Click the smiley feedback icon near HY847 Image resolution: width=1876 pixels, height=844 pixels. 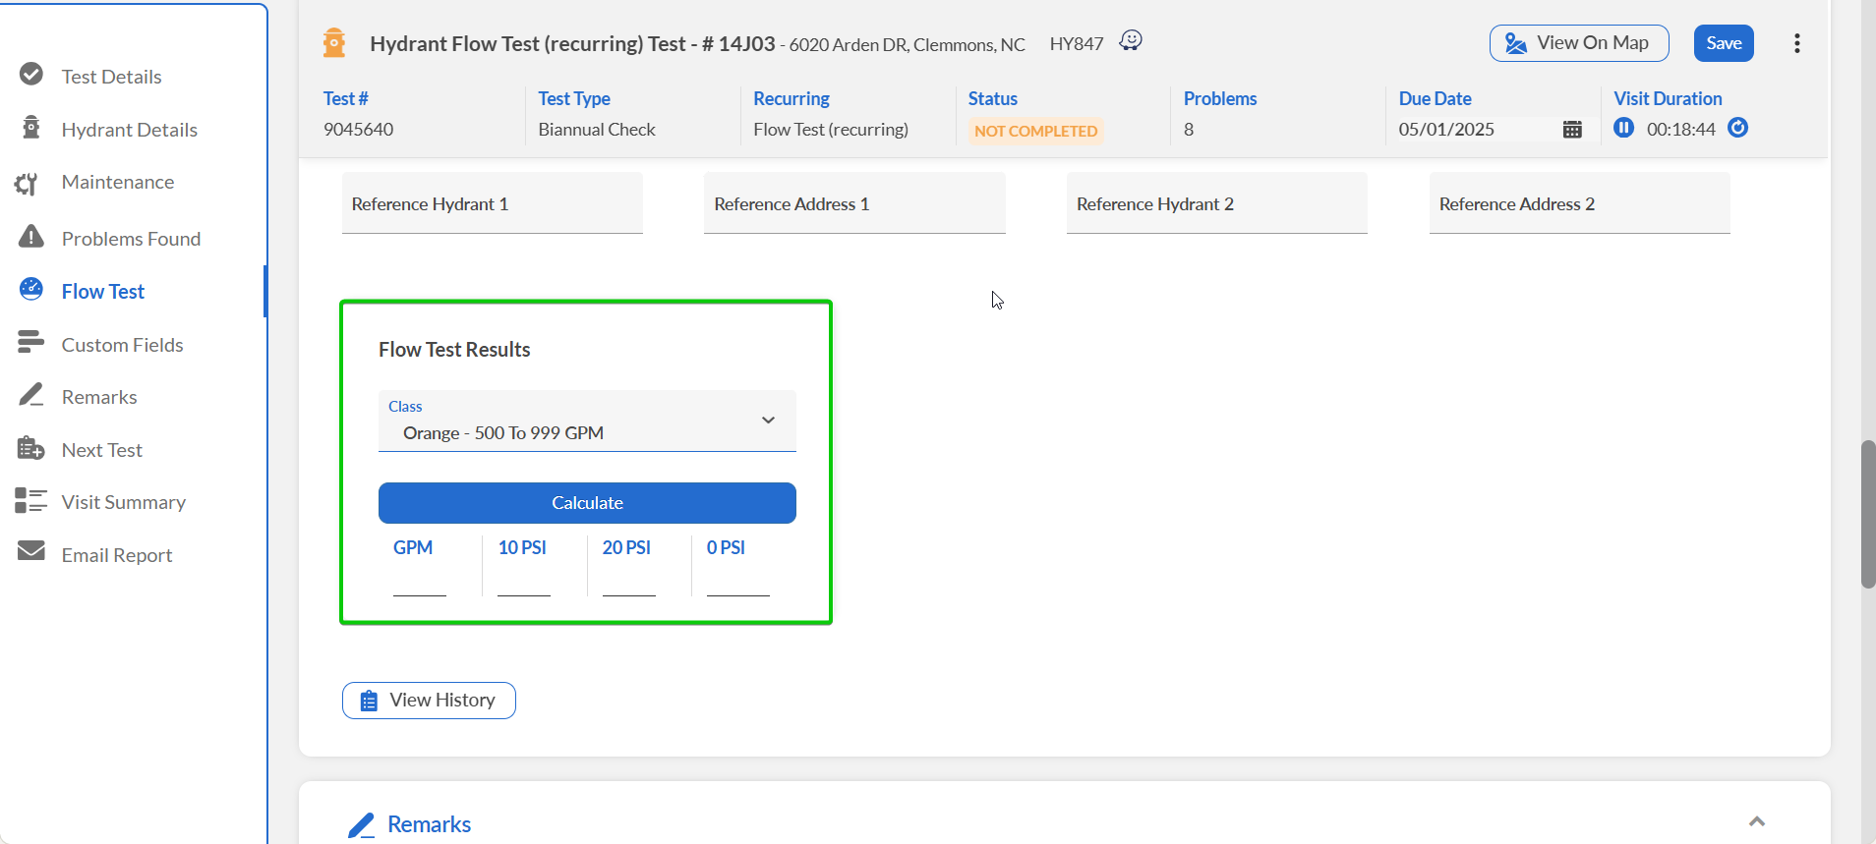(x=1131, y=40)
